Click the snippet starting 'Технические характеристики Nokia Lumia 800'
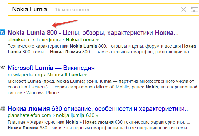Image resolution: width=199 pixels, height=136 pixels. pyautogui.click(x=102, y=49)
